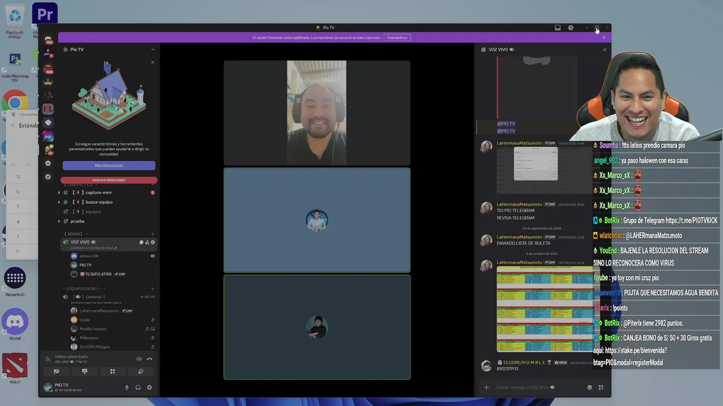The width and height of the screenshot is (723, 406).
Task: Open Pio TV server dropdown menu
Action: click(152, 50)
